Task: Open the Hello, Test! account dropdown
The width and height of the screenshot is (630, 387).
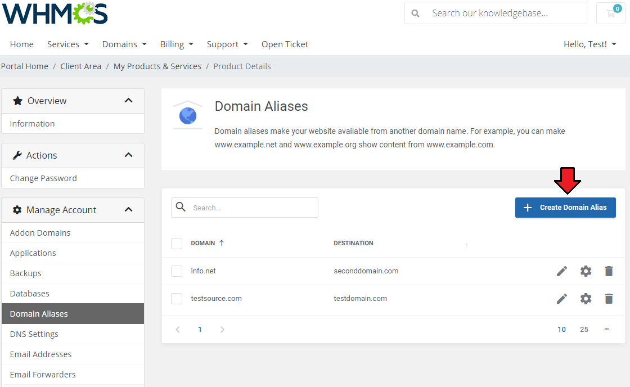Action: (x=590, y=44)
